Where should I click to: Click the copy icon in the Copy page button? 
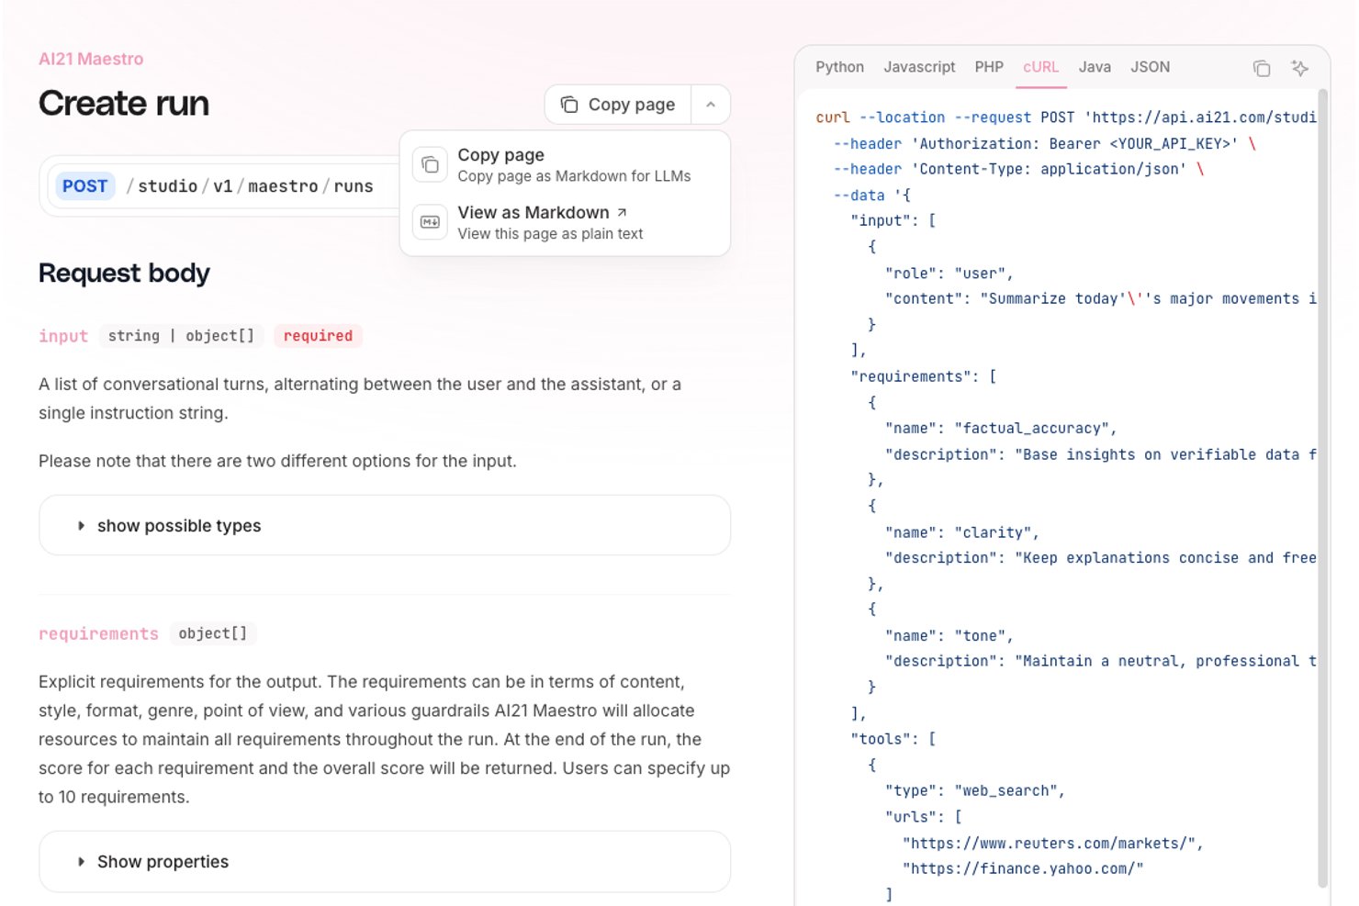(x=569, y=105)
